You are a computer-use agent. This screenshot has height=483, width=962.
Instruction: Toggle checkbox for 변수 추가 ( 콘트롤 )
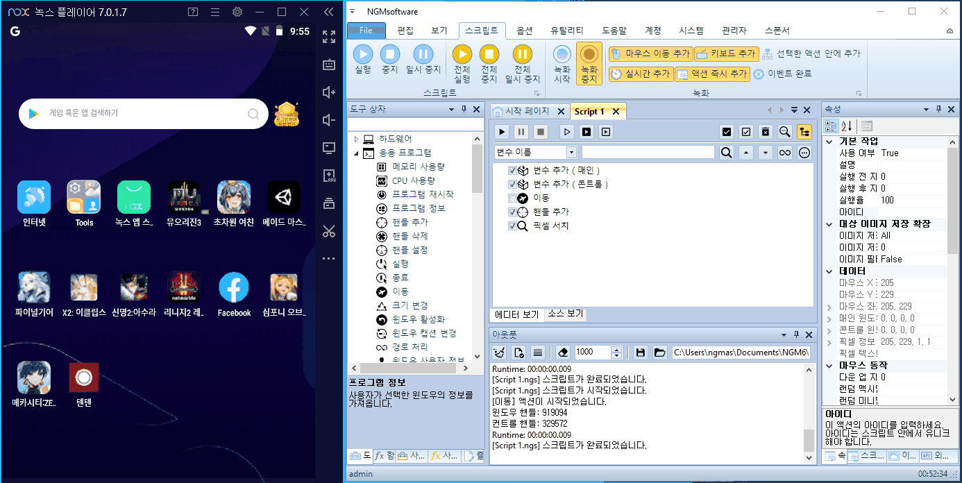(512, 185)
